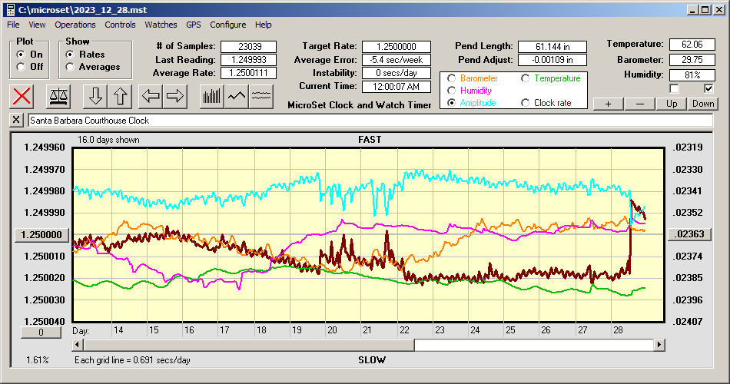The width and height of the screenshot is (730, 384).
Task: Open the Help menu
Action: click(263, 25)
